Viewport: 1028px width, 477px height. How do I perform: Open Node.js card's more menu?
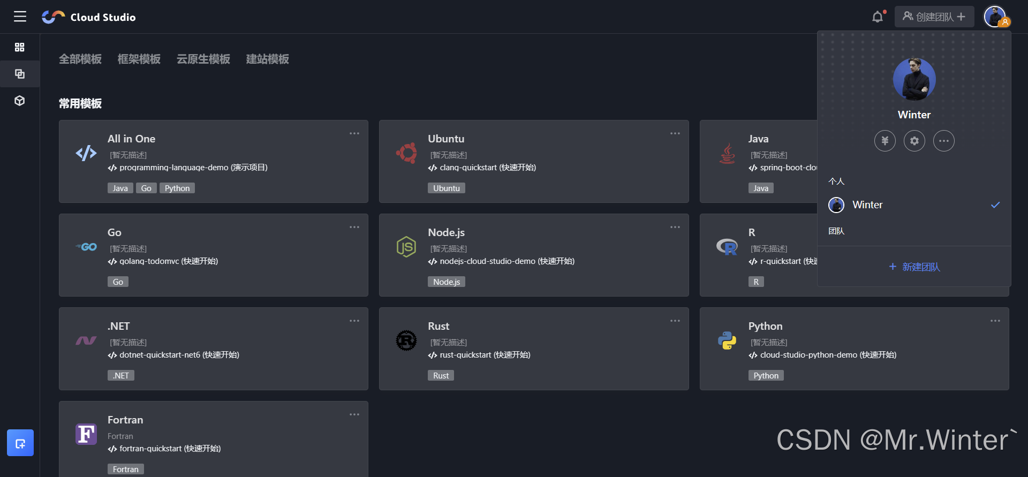tap(675, 227)
